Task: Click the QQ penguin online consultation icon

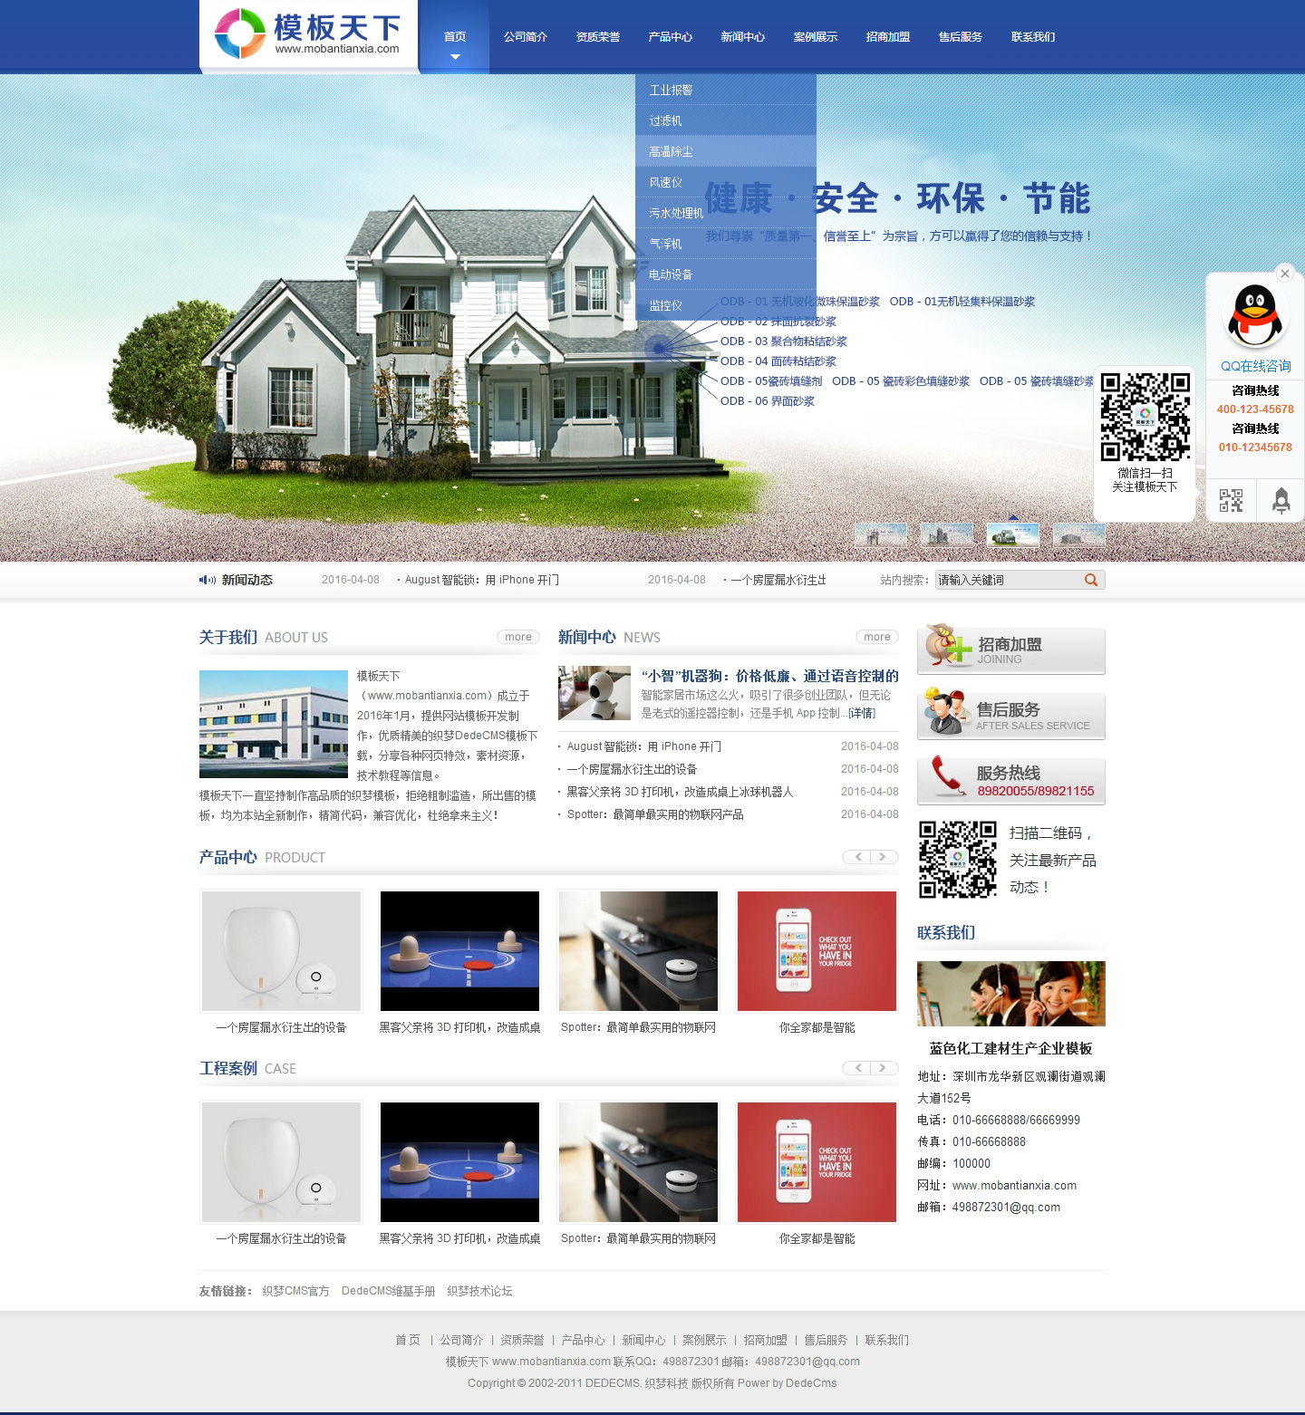Action: 1255,316
